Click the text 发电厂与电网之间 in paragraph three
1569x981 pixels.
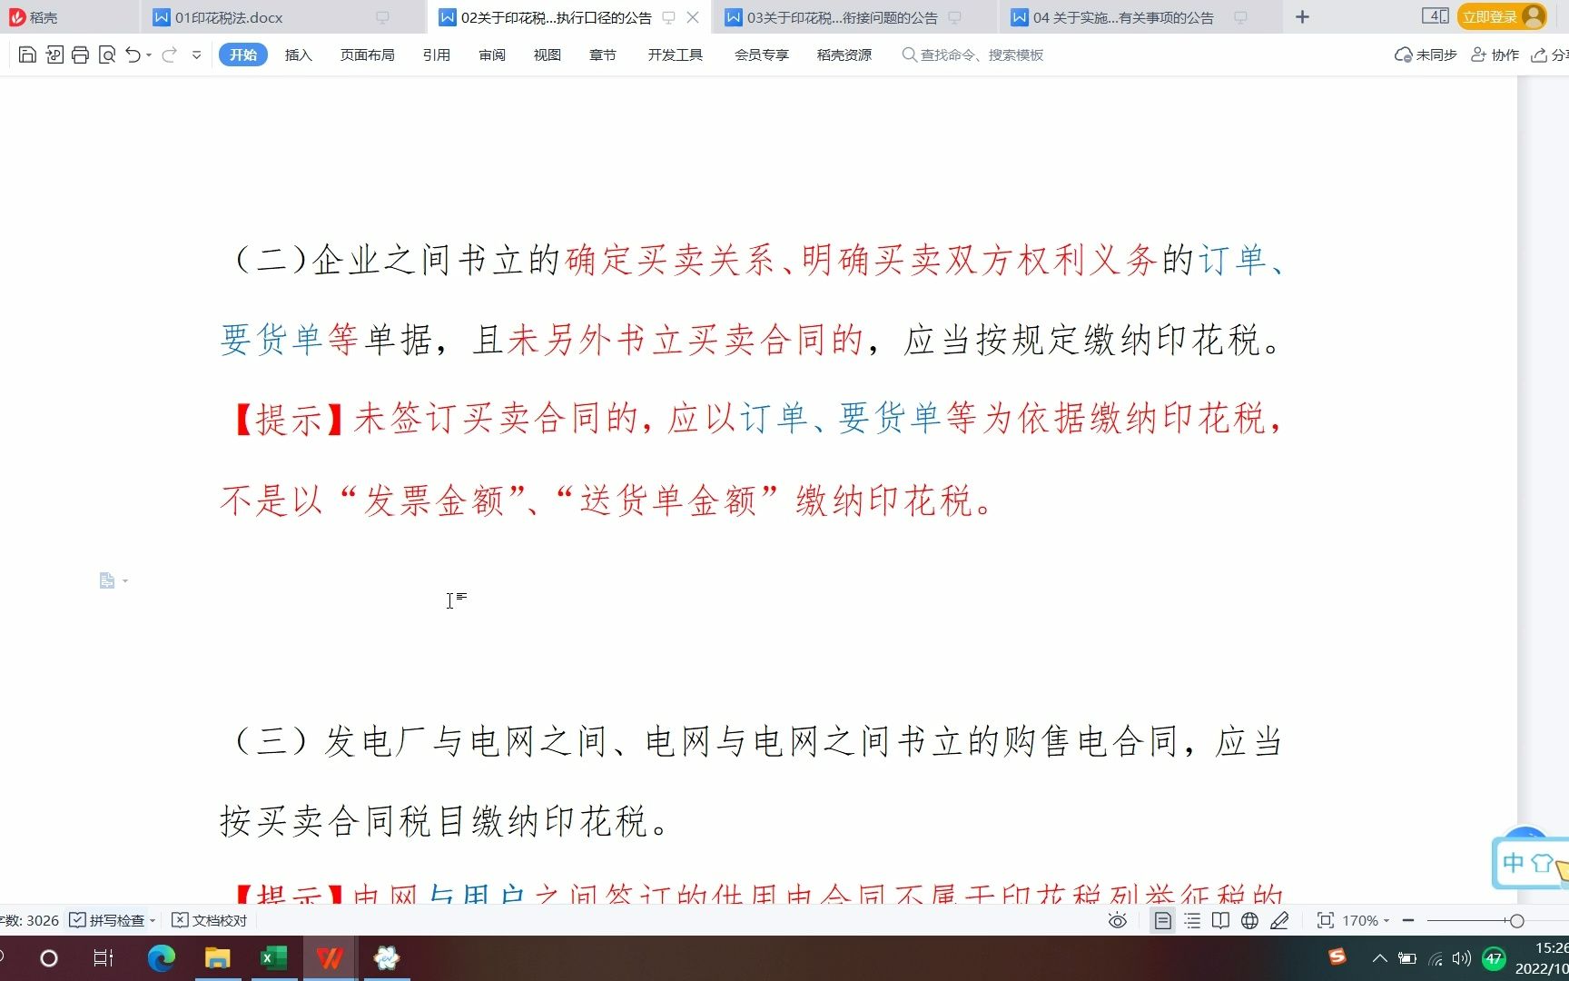466,742
